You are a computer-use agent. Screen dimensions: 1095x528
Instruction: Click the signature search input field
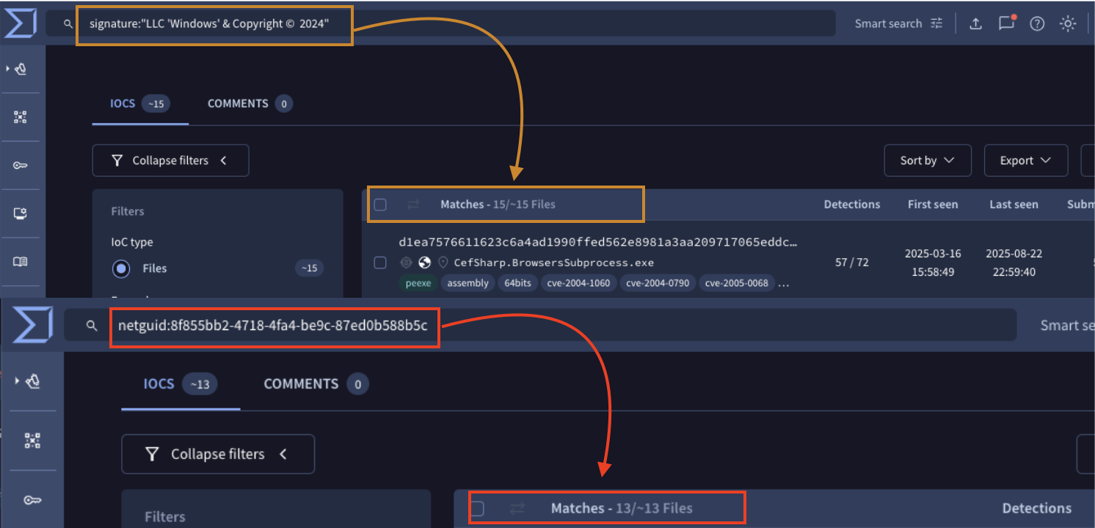click(x=440, y=23)
